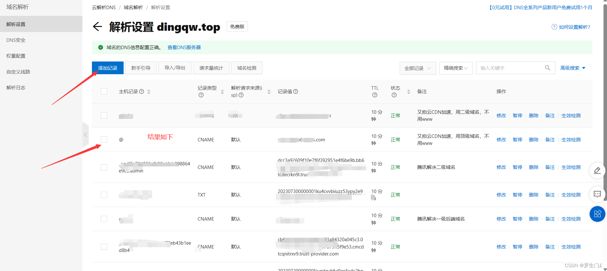Screen dimensions: 607x271
Task: Open the blue floating apps grid button
Action: click(x=597, y=214)
